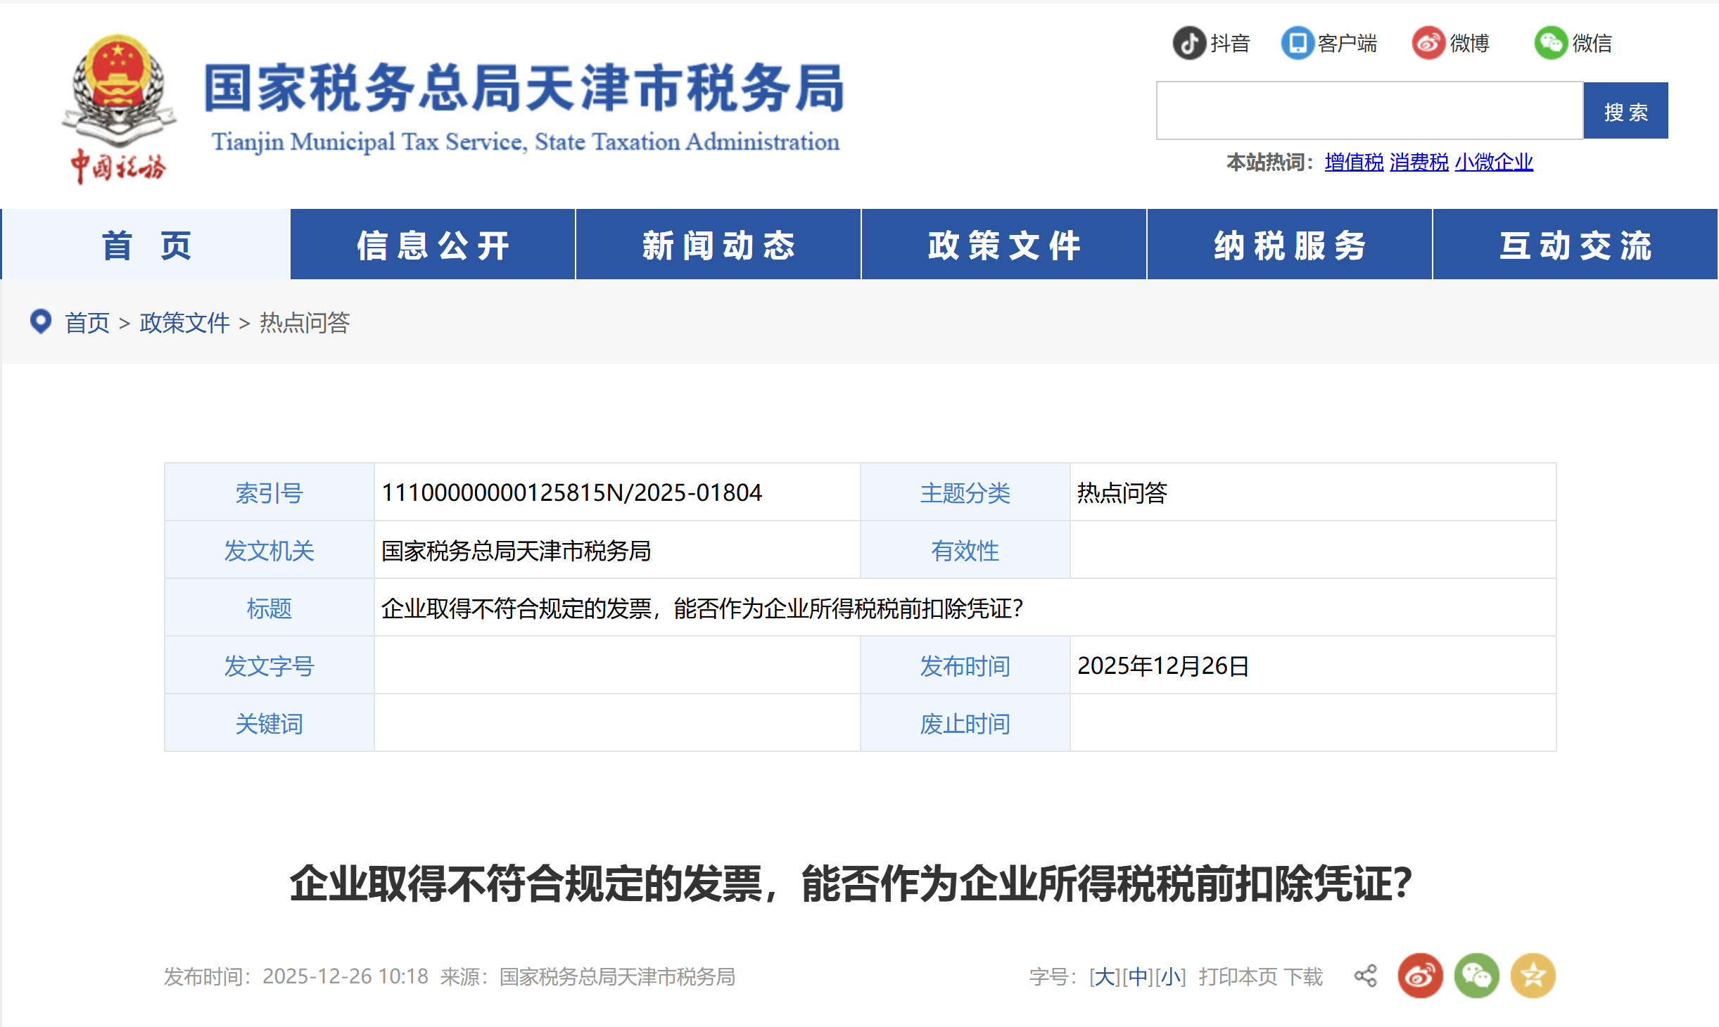Set font size to large [大]
The image size is (1719, 1027).
[x=1105, y=976]
